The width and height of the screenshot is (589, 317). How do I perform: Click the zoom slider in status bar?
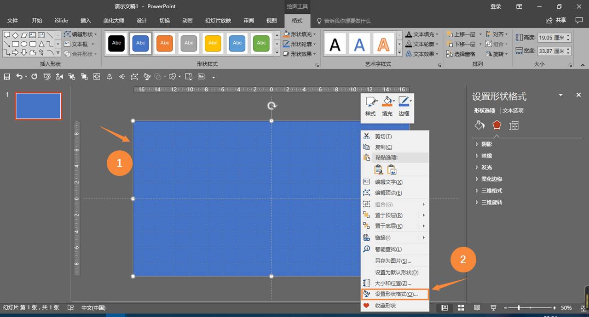(529, 308)
